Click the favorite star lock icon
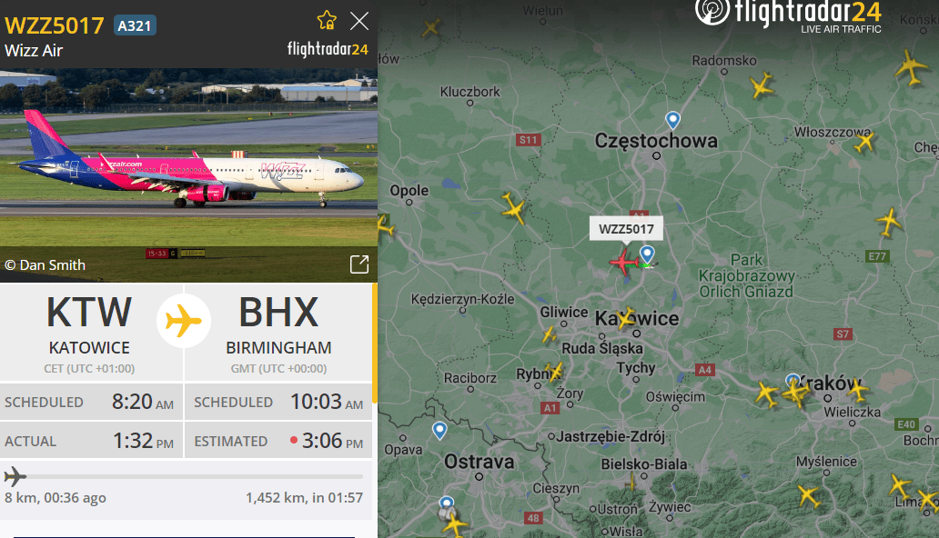This screenshot has height=538, width=939. tap(327, 20)
